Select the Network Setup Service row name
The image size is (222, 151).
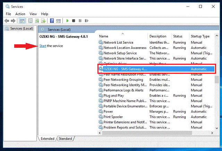pos(120,53)
